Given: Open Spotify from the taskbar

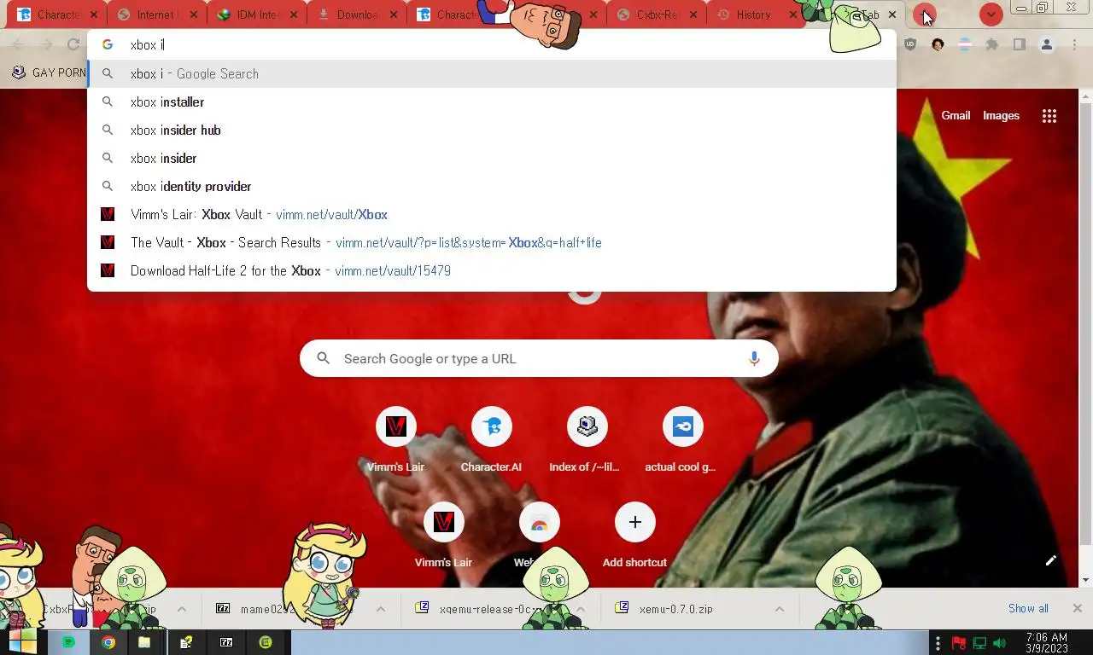Looking at the screenshot, I should click(69, 642).
